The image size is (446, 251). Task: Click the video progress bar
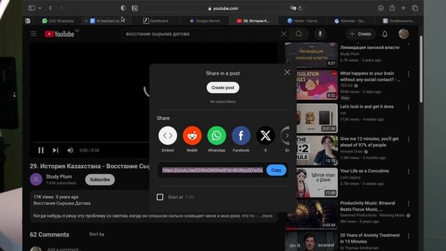coord(91,142)
